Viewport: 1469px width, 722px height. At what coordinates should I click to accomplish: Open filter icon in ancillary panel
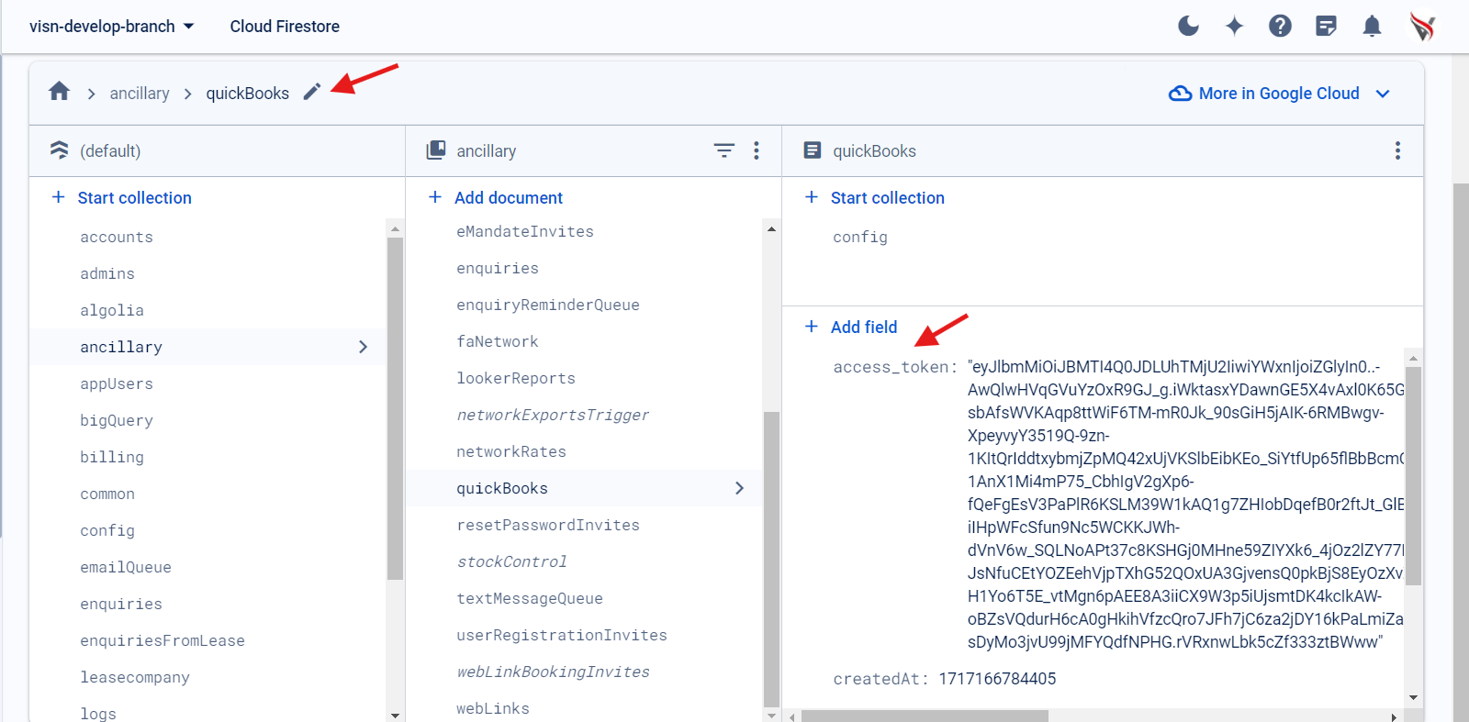point(724,150)
